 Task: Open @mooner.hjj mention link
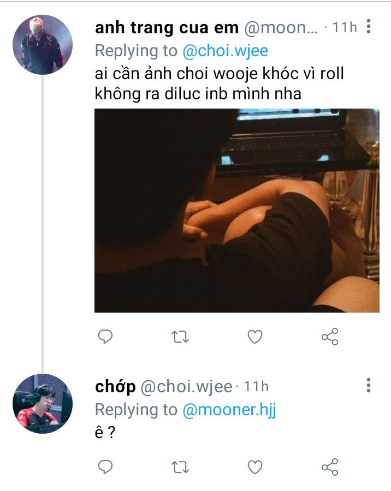pyautogui.click(x=229, y=410)
